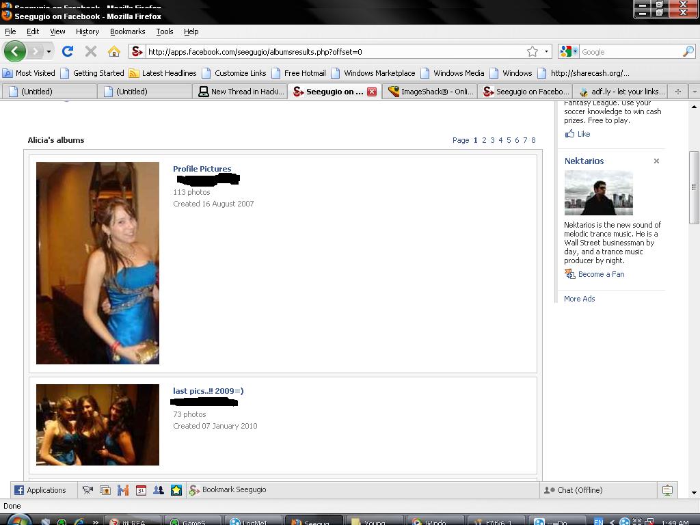Image resolution: width=700 pixels, height=525 pixels.
Task: Close the Nektarios ad
Action: [656, 161]
